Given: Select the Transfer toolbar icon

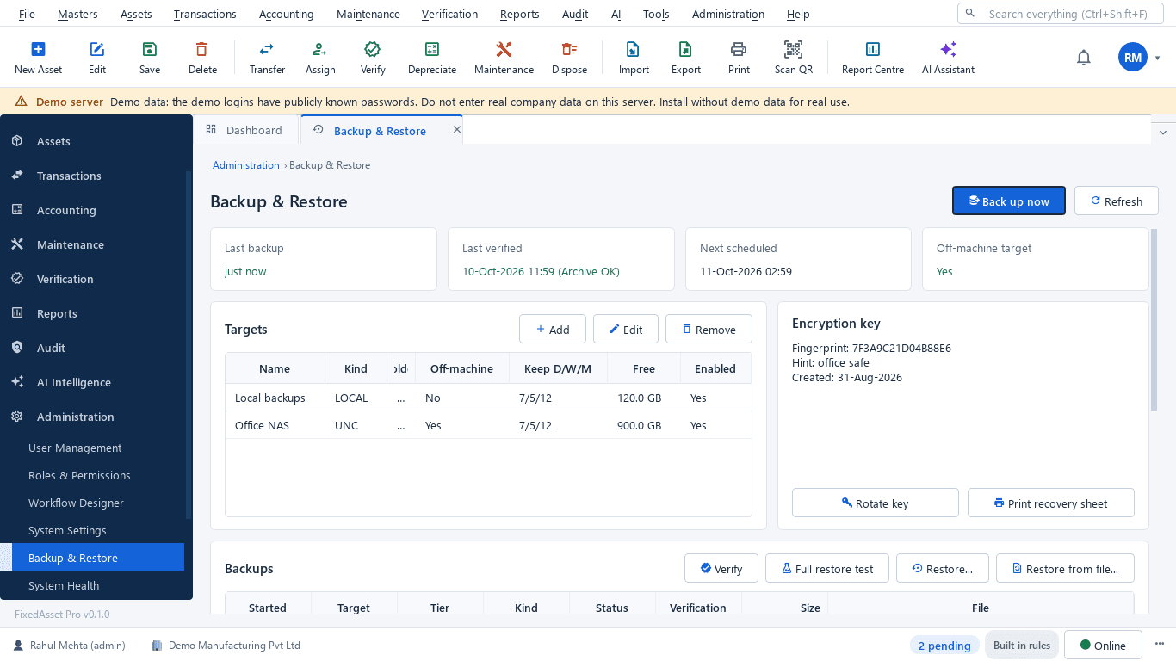Looking at the screenshot, I should (x=267, y=58).
